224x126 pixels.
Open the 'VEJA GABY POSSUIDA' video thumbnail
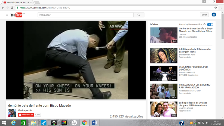164,73
